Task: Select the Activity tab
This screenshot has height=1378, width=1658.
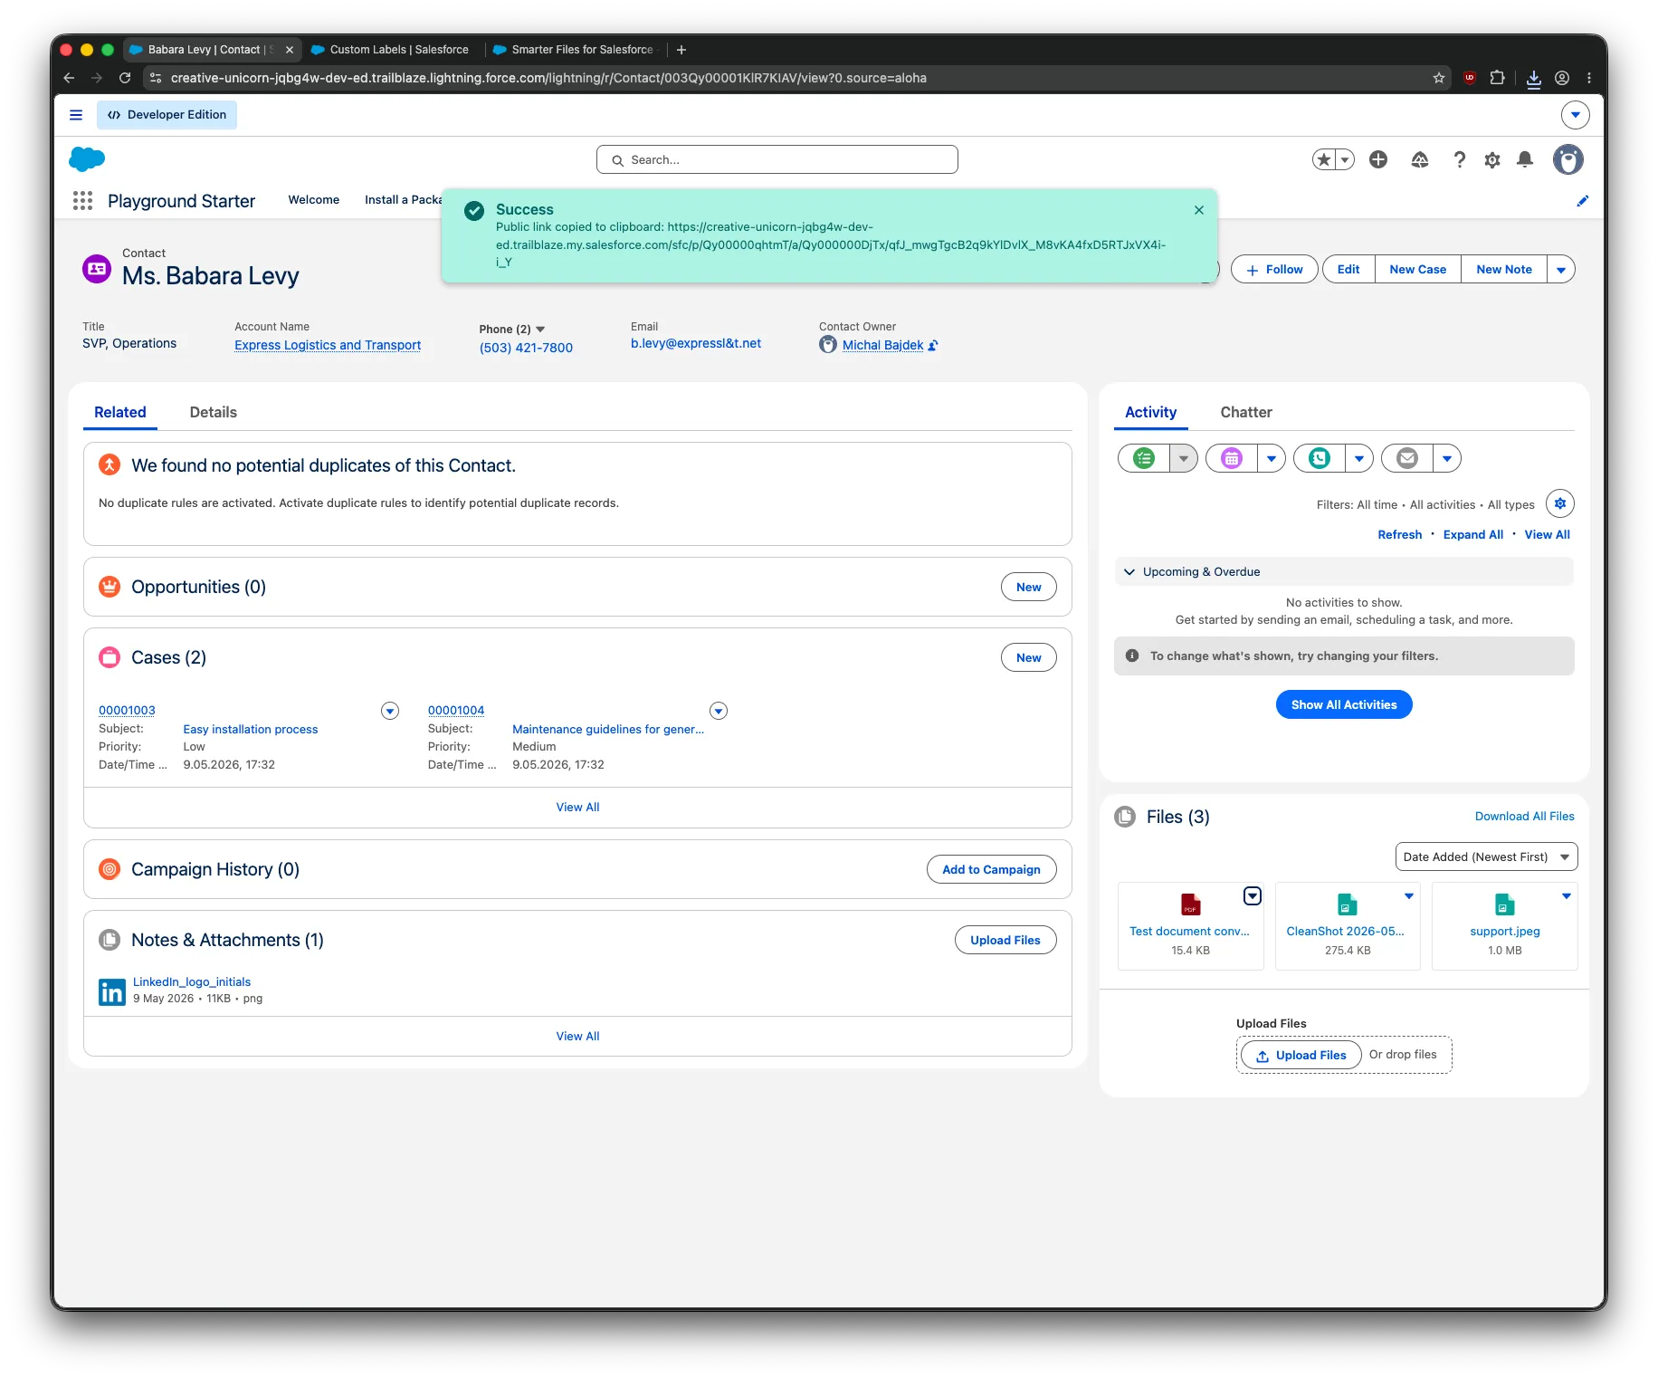Action: pos(1151,412)
